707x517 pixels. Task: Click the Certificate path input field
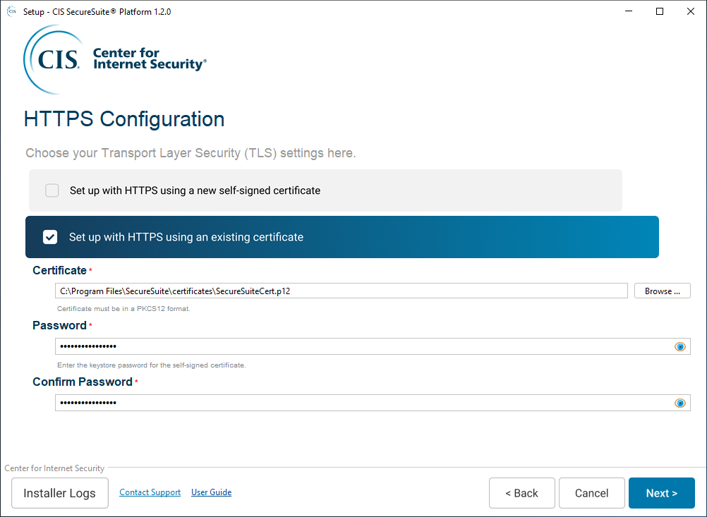[x=342, y=291]
